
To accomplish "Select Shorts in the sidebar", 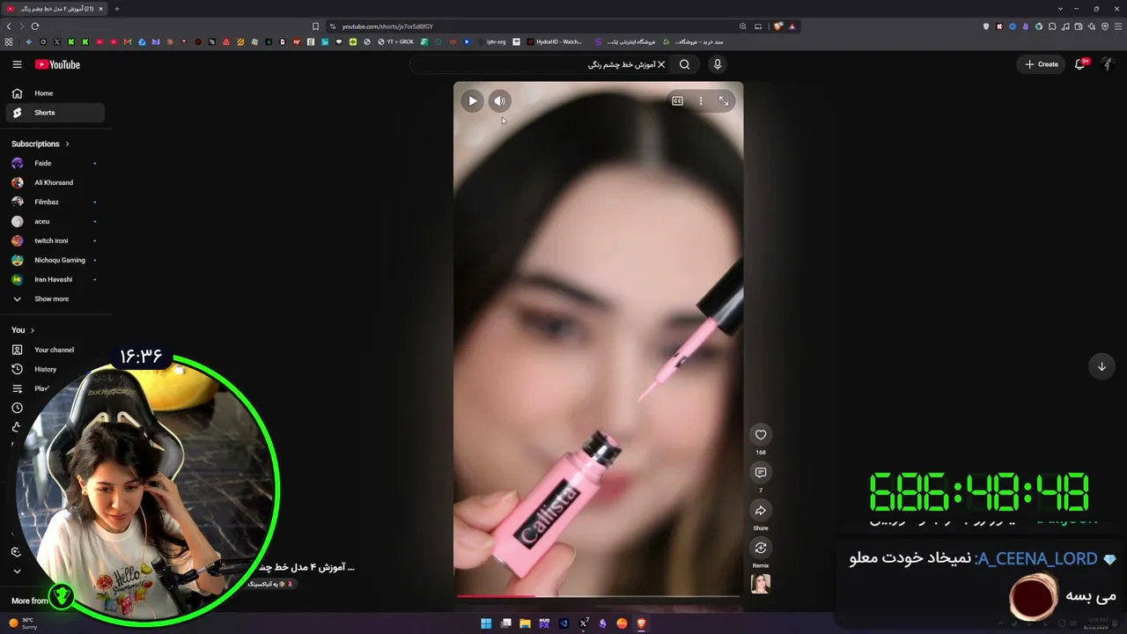I will 55,113.
